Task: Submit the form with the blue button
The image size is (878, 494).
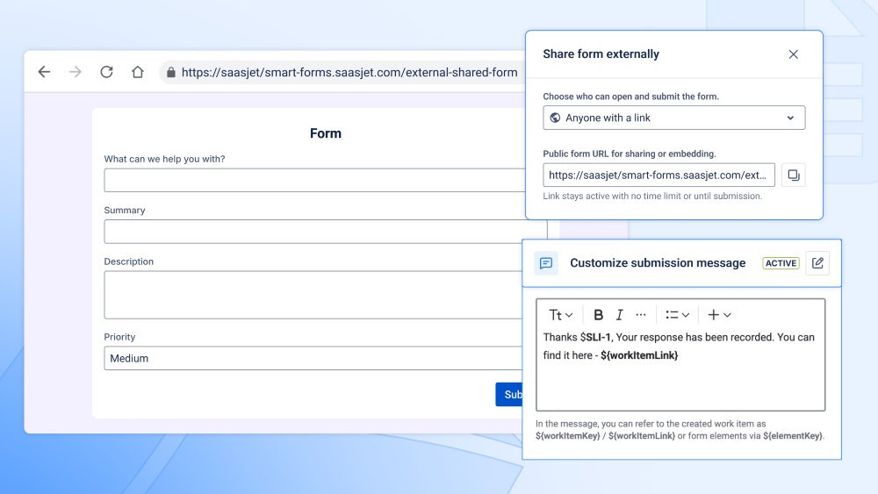Action: pyautogui.click(x=509, y=395)
